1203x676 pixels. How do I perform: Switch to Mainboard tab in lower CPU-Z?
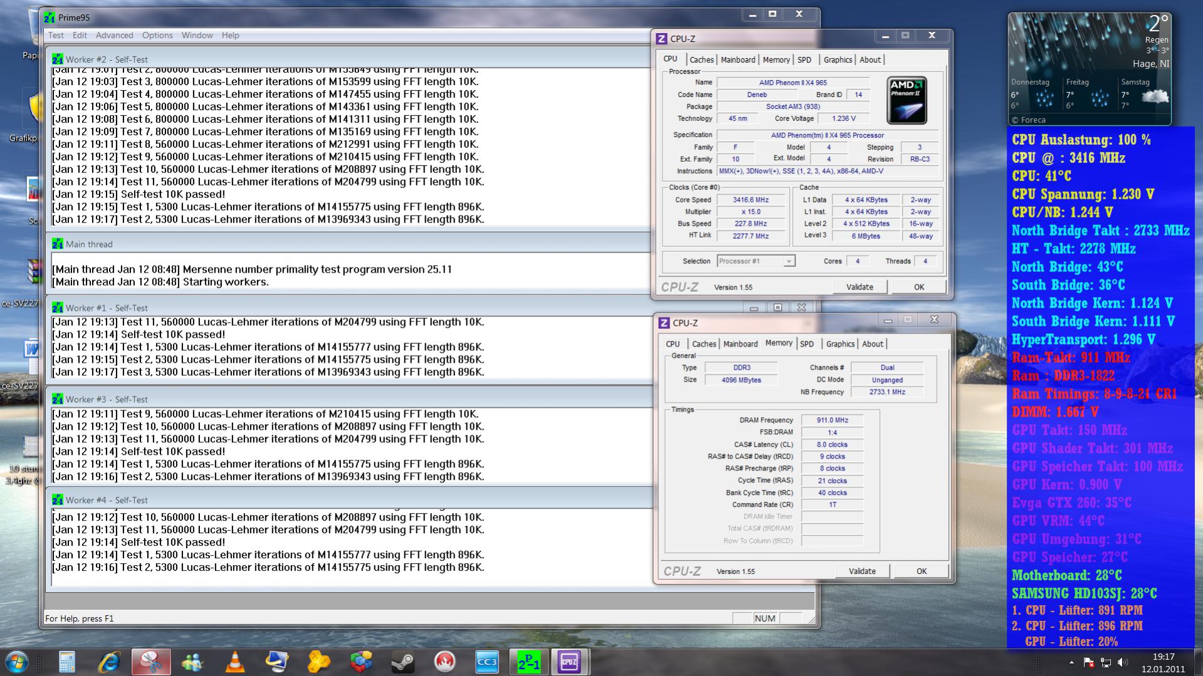tap(740, 344)
